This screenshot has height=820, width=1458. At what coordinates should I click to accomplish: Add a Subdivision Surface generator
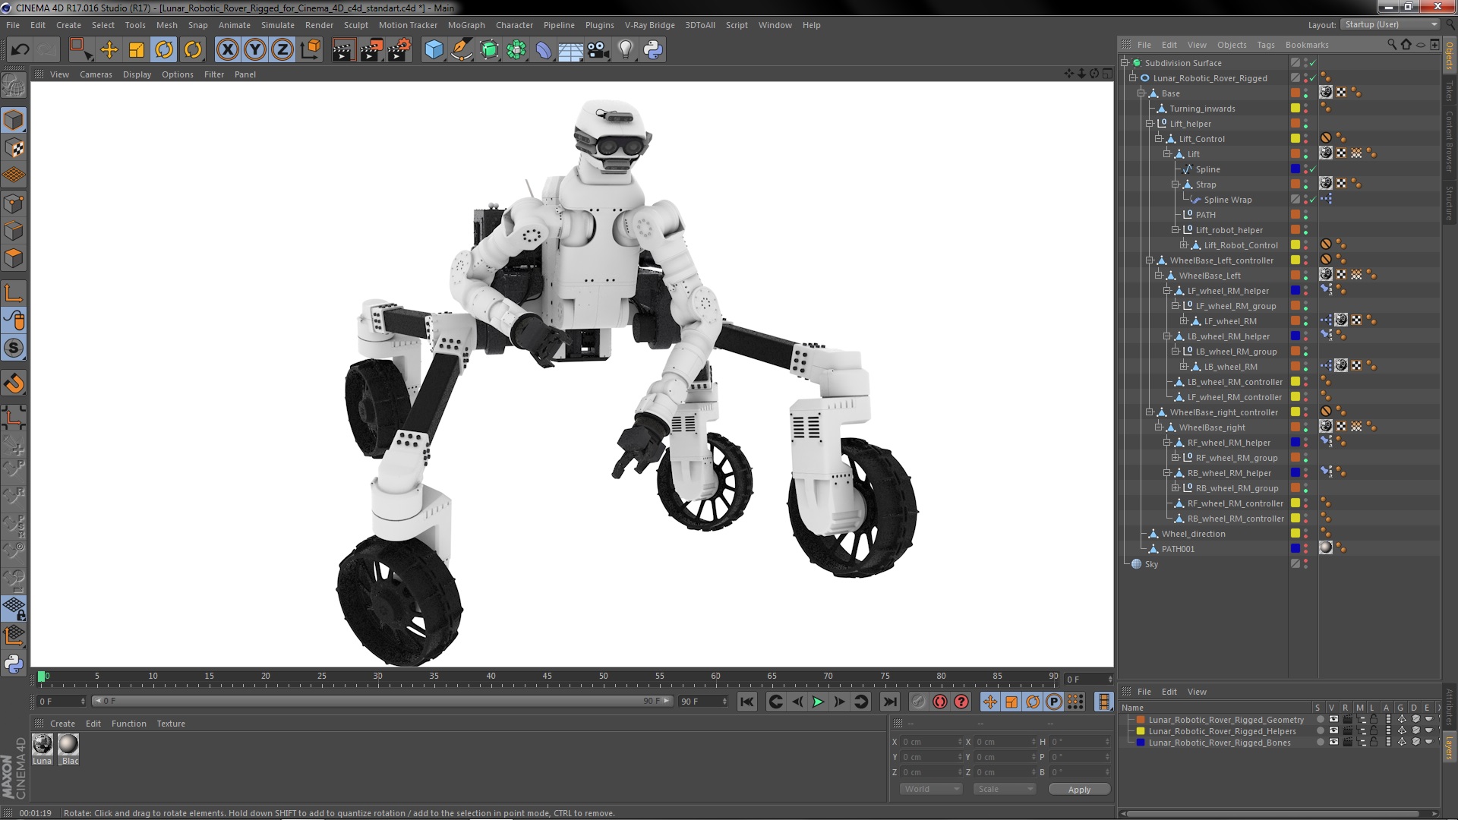click(489, 50)
